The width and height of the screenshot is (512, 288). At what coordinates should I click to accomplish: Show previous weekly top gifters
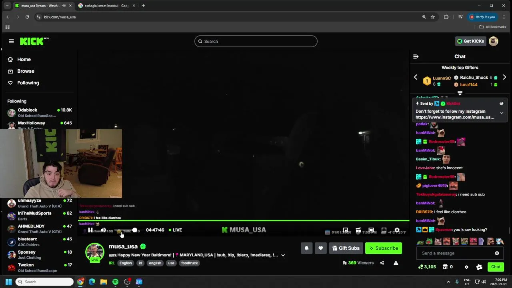[x=416, y=77]
